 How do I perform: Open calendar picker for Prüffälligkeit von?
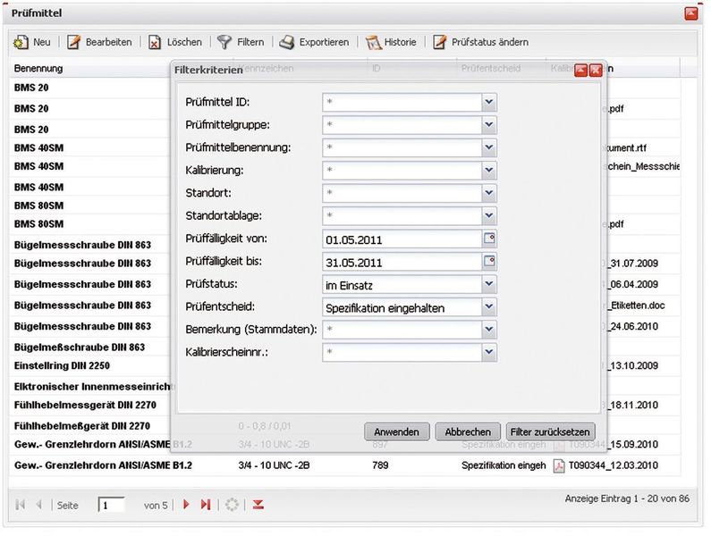[x=489, y=239]
